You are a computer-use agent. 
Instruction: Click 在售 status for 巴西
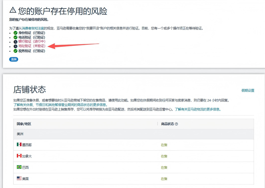pos(164,167)
